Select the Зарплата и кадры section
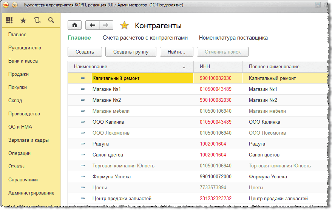The width and height of the screenshot is (332, 210). click(x=28, y=140)
